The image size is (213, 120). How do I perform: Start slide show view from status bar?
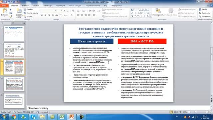[180, 112]
